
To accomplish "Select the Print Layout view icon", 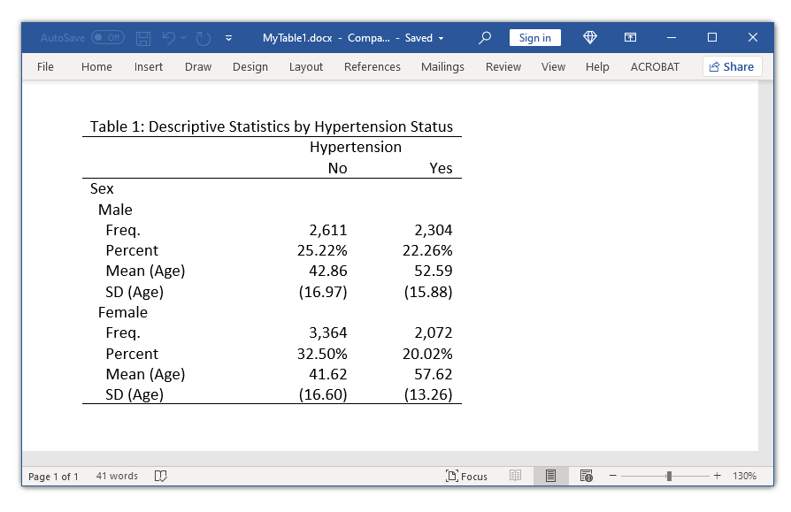I will coord(550,476).
